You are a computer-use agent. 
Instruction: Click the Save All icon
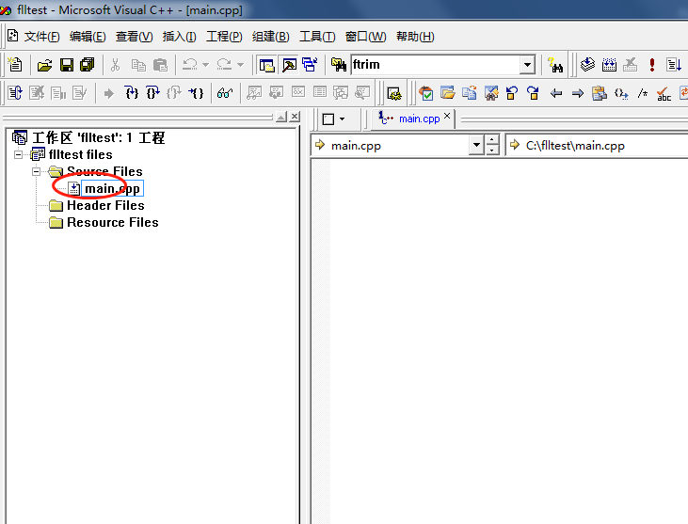(x=88, y=65)
